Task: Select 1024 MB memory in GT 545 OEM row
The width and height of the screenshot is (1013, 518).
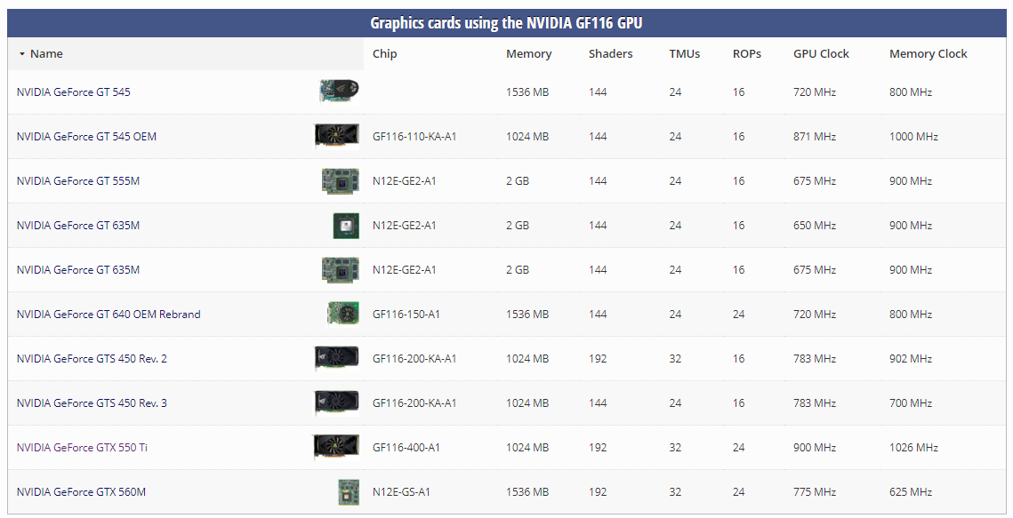Action: [527, 137]
